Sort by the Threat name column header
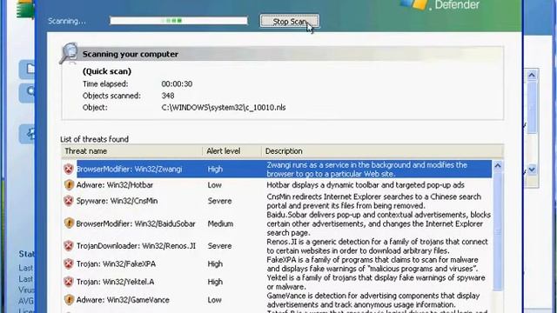 131,151
